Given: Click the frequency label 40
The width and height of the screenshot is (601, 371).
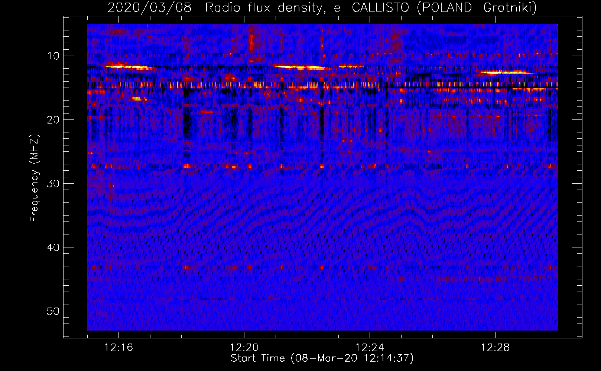Looking at the screenshot, I should 53,247.
